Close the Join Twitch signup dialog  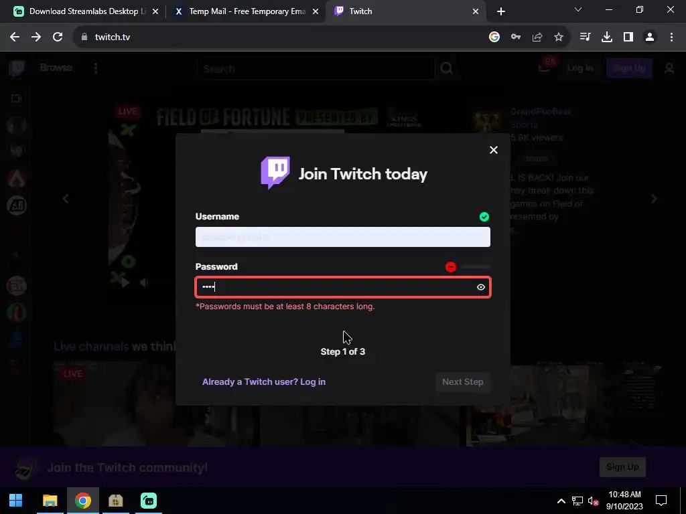click(x=494, y=150)
